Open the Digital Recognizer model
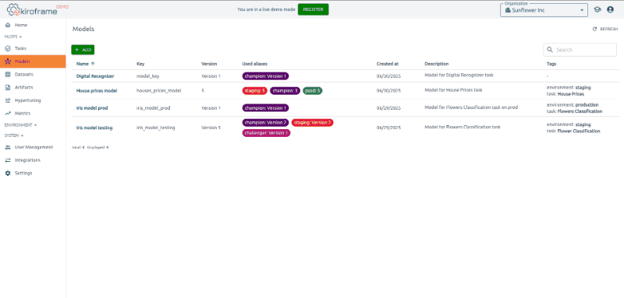Image resolution: width=624 pixels, height=298 pixels. coord(95,75)
